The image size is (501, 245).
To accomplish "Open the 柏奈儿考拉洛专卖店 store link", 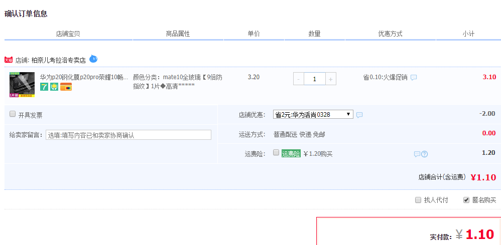I will click(59, 60).
